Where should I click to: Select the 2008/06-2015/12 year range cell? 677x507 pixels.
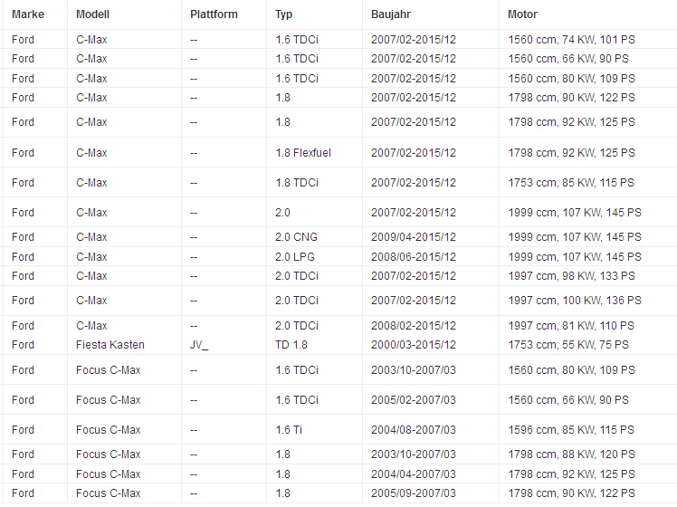[x=414, y=257]
